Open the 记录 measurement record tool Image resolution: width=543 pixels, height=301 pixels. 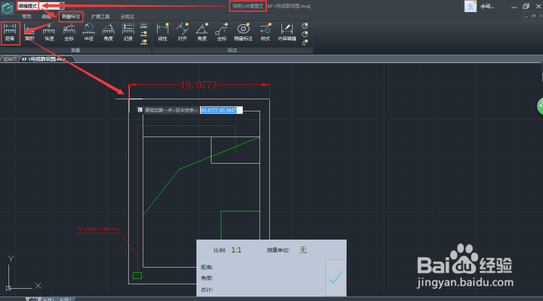[128, 33]
